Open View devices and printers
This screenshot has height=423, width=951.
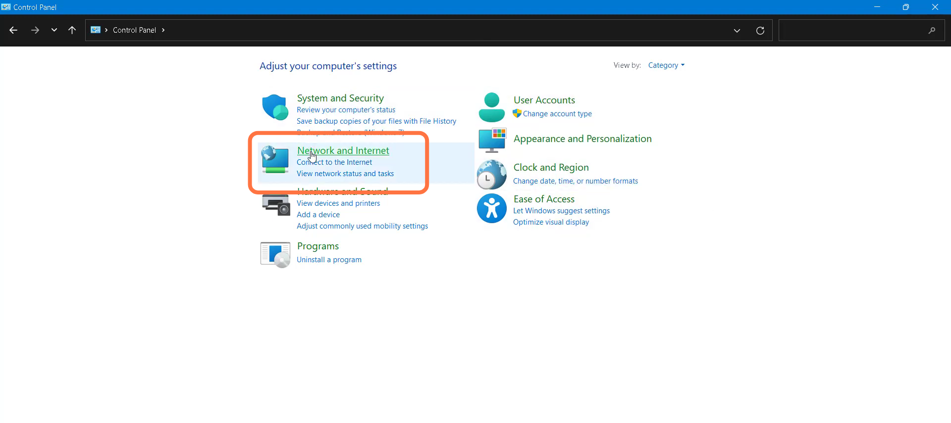[x=338, y=203]
